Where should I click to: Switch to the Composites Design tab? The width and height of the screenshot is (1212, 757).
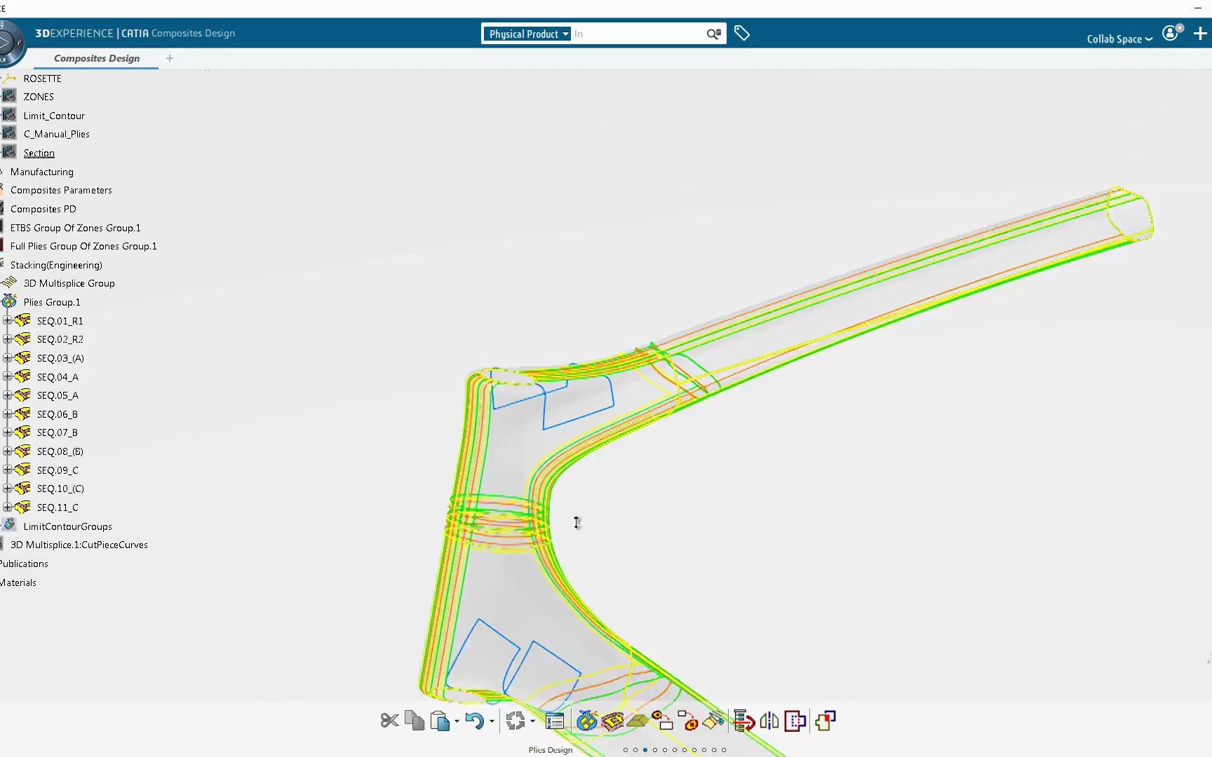click(95, 59)
